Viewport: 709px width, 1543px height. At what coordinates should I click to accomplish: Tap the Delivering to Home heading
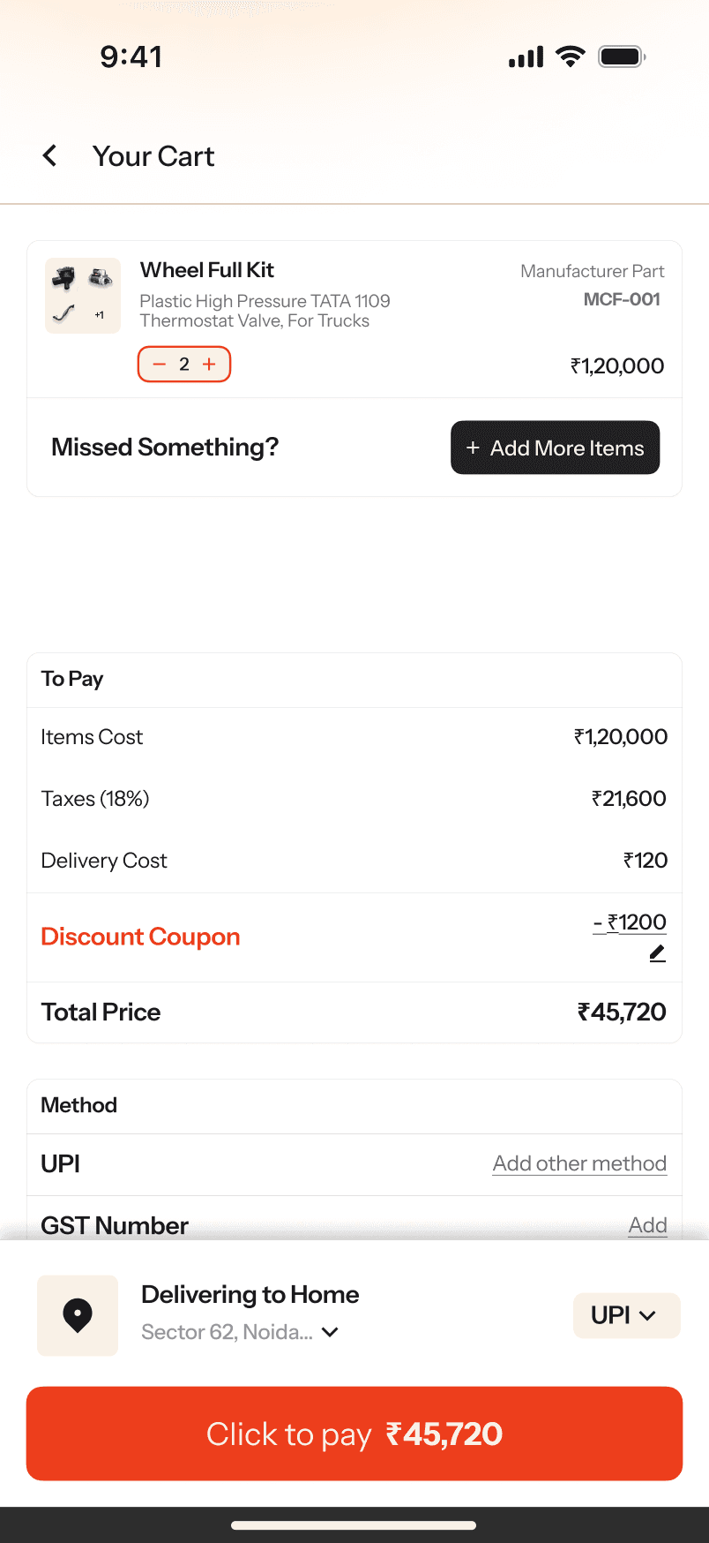250,1294
